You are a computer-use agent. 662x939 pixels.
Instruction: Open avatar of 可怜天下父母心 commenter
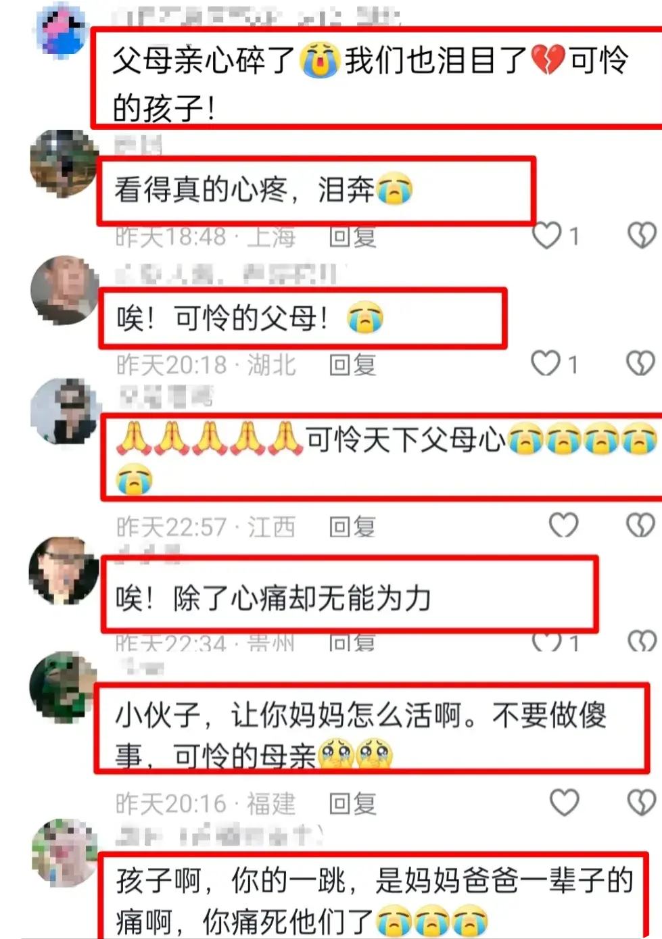(64, 411)
